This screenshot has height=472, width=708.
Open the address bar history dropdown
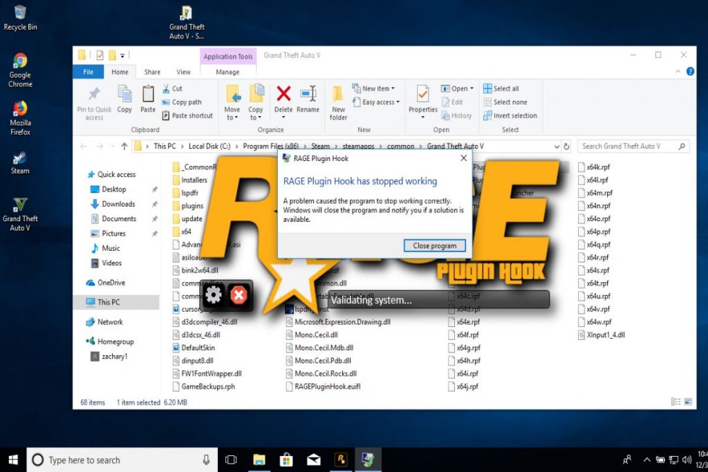tap(557, 147)
